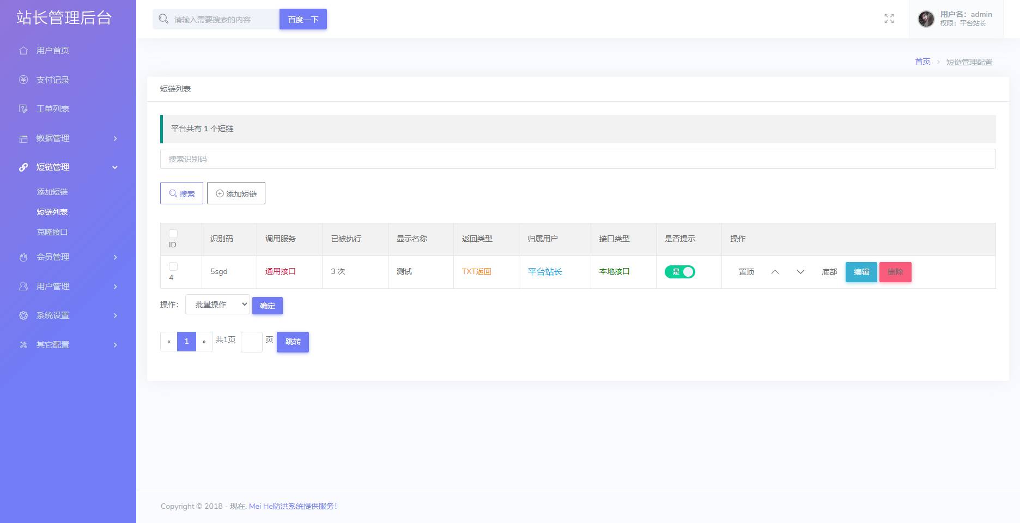Tick the checkbox for row ID 4
The image size is (1020, 523).
point(173,266)
